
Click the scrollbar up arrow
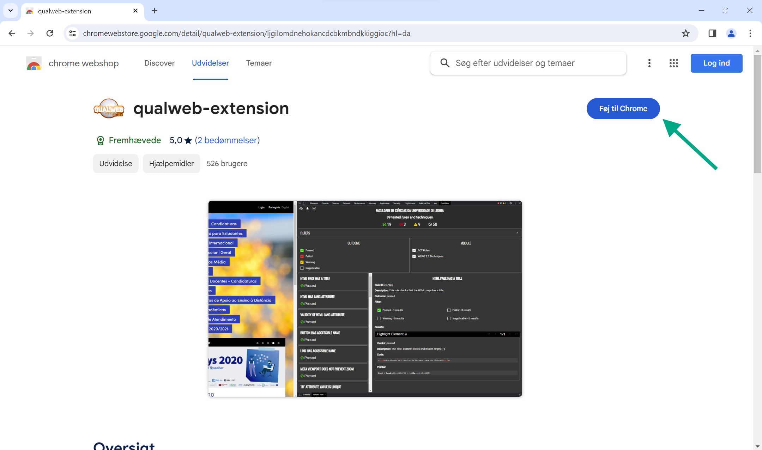(757, 51)
